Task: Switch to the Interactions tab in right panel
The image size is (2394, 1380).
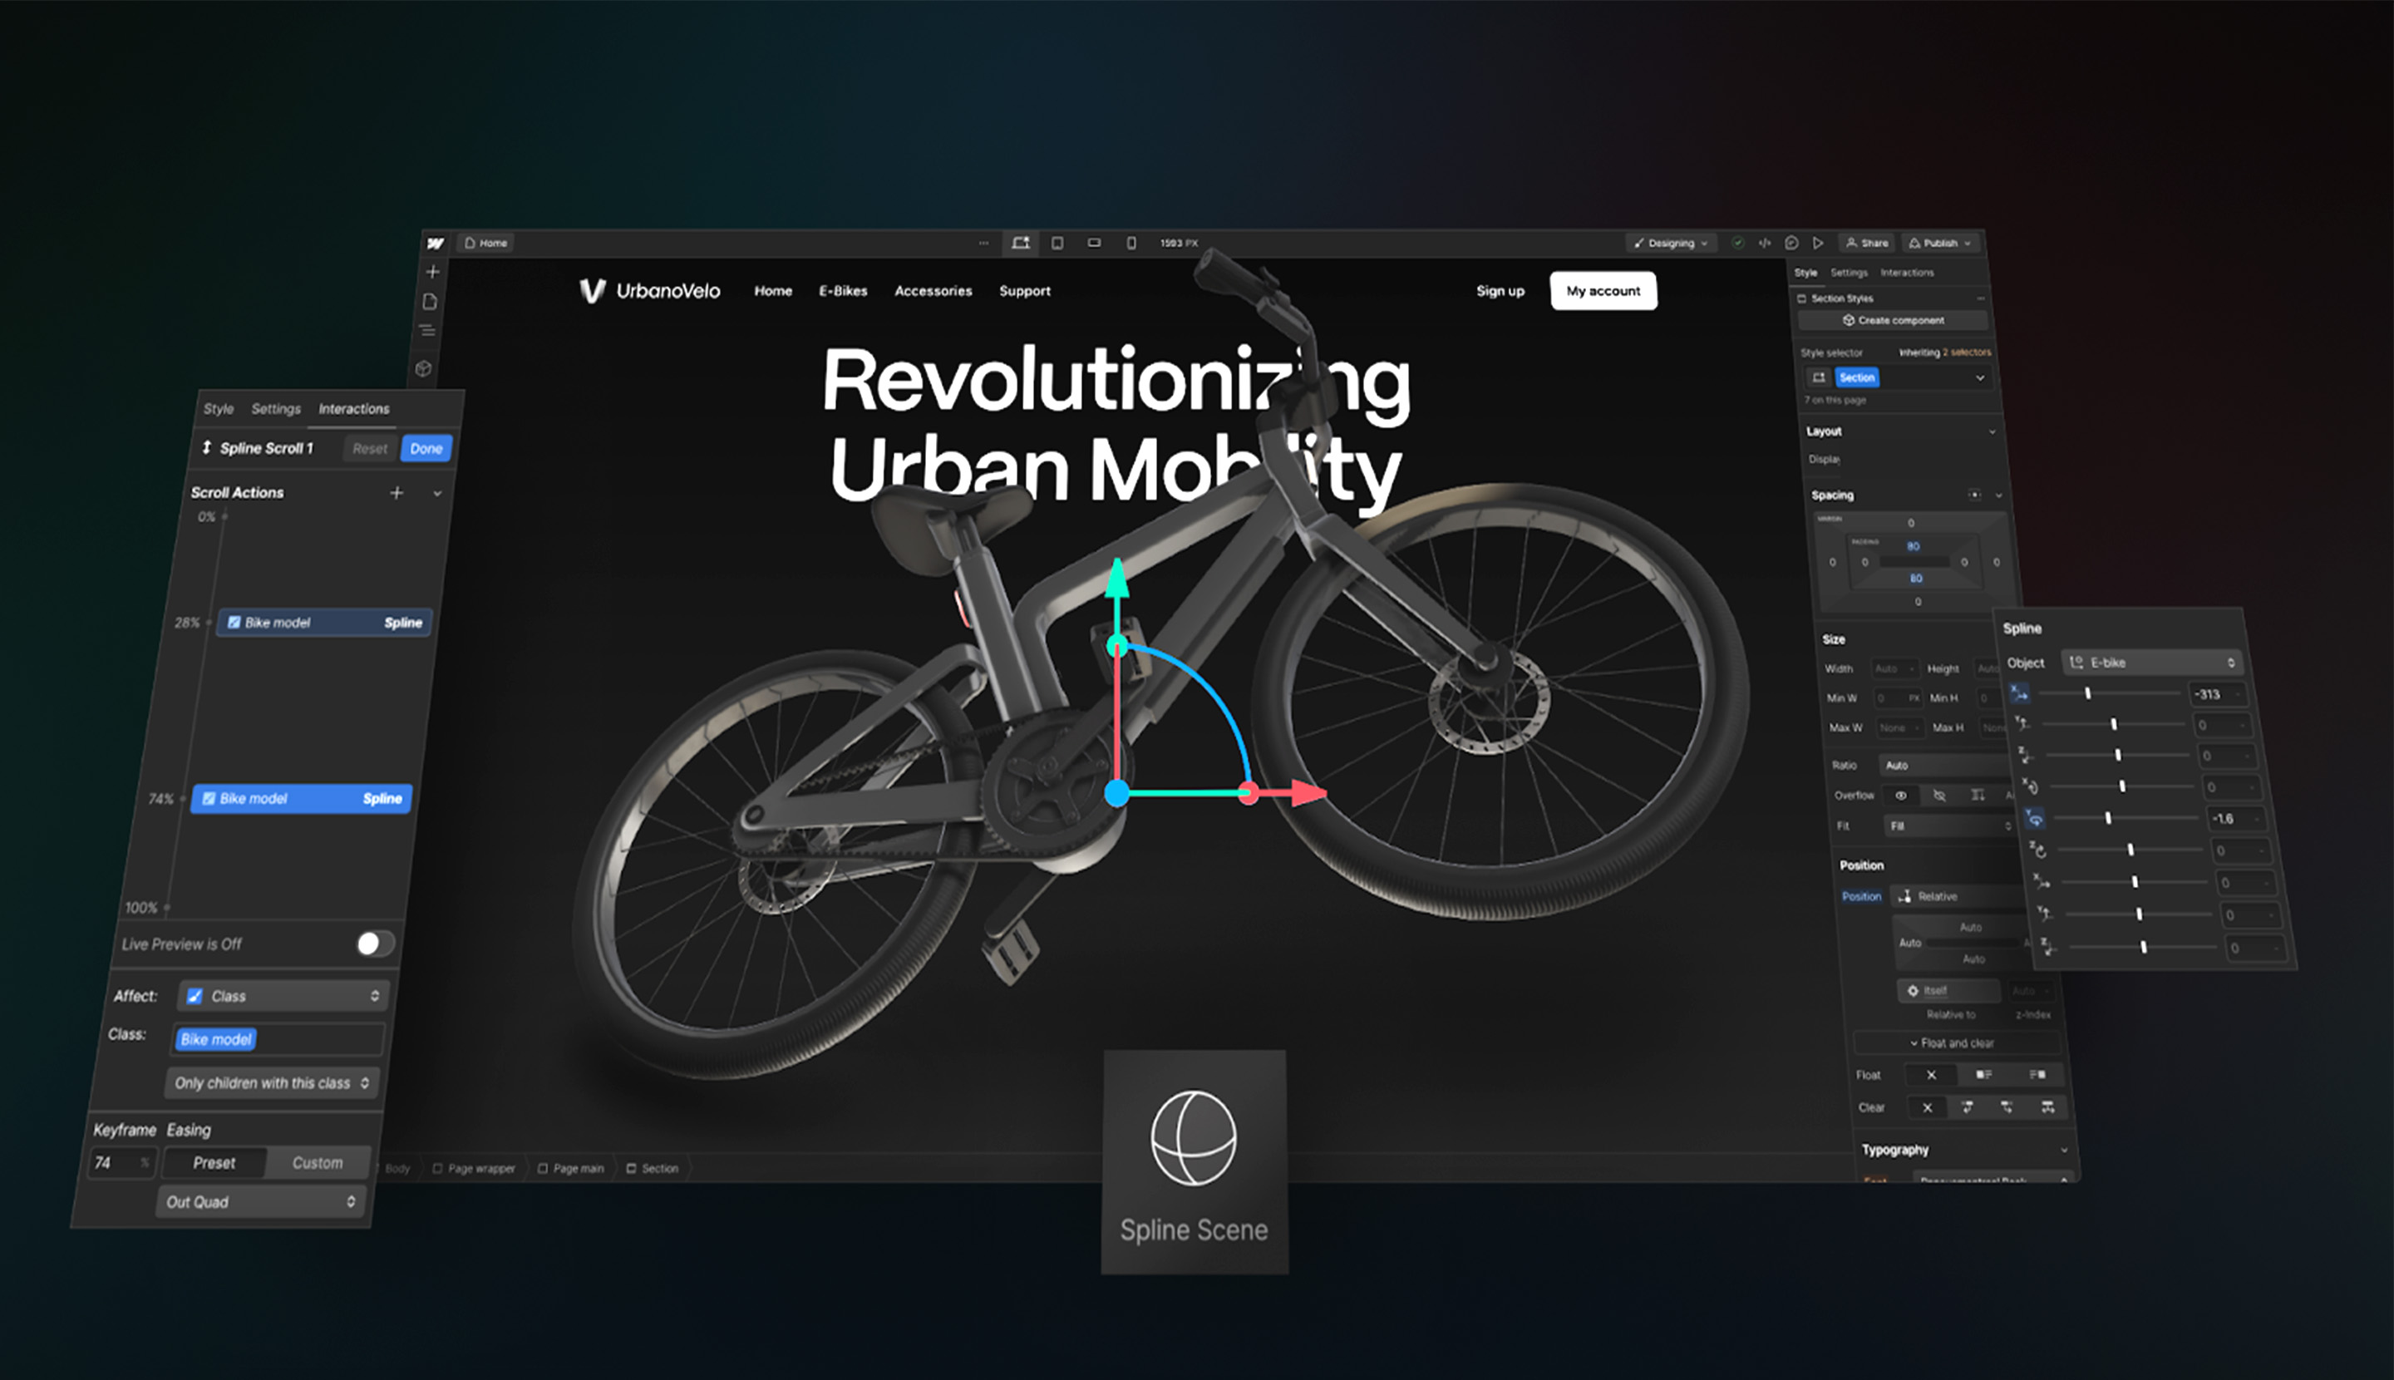Action: pos(1906,273)
